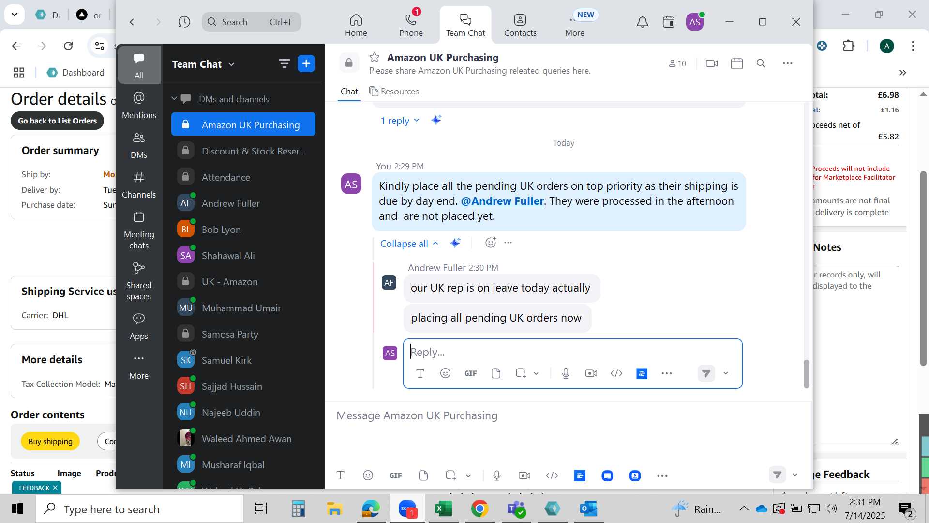This screenshot has width=929, height=523.
Task: Schedule a meeting from the channel header calendar icon
Action: point(736,63)
